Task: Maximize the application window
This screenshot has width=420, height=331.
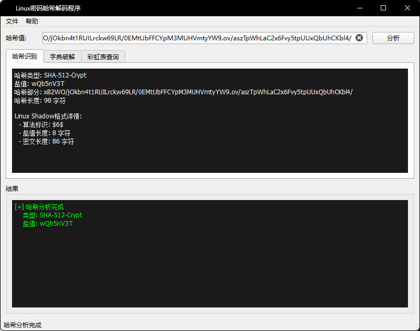Action: [x=383, y=8]
